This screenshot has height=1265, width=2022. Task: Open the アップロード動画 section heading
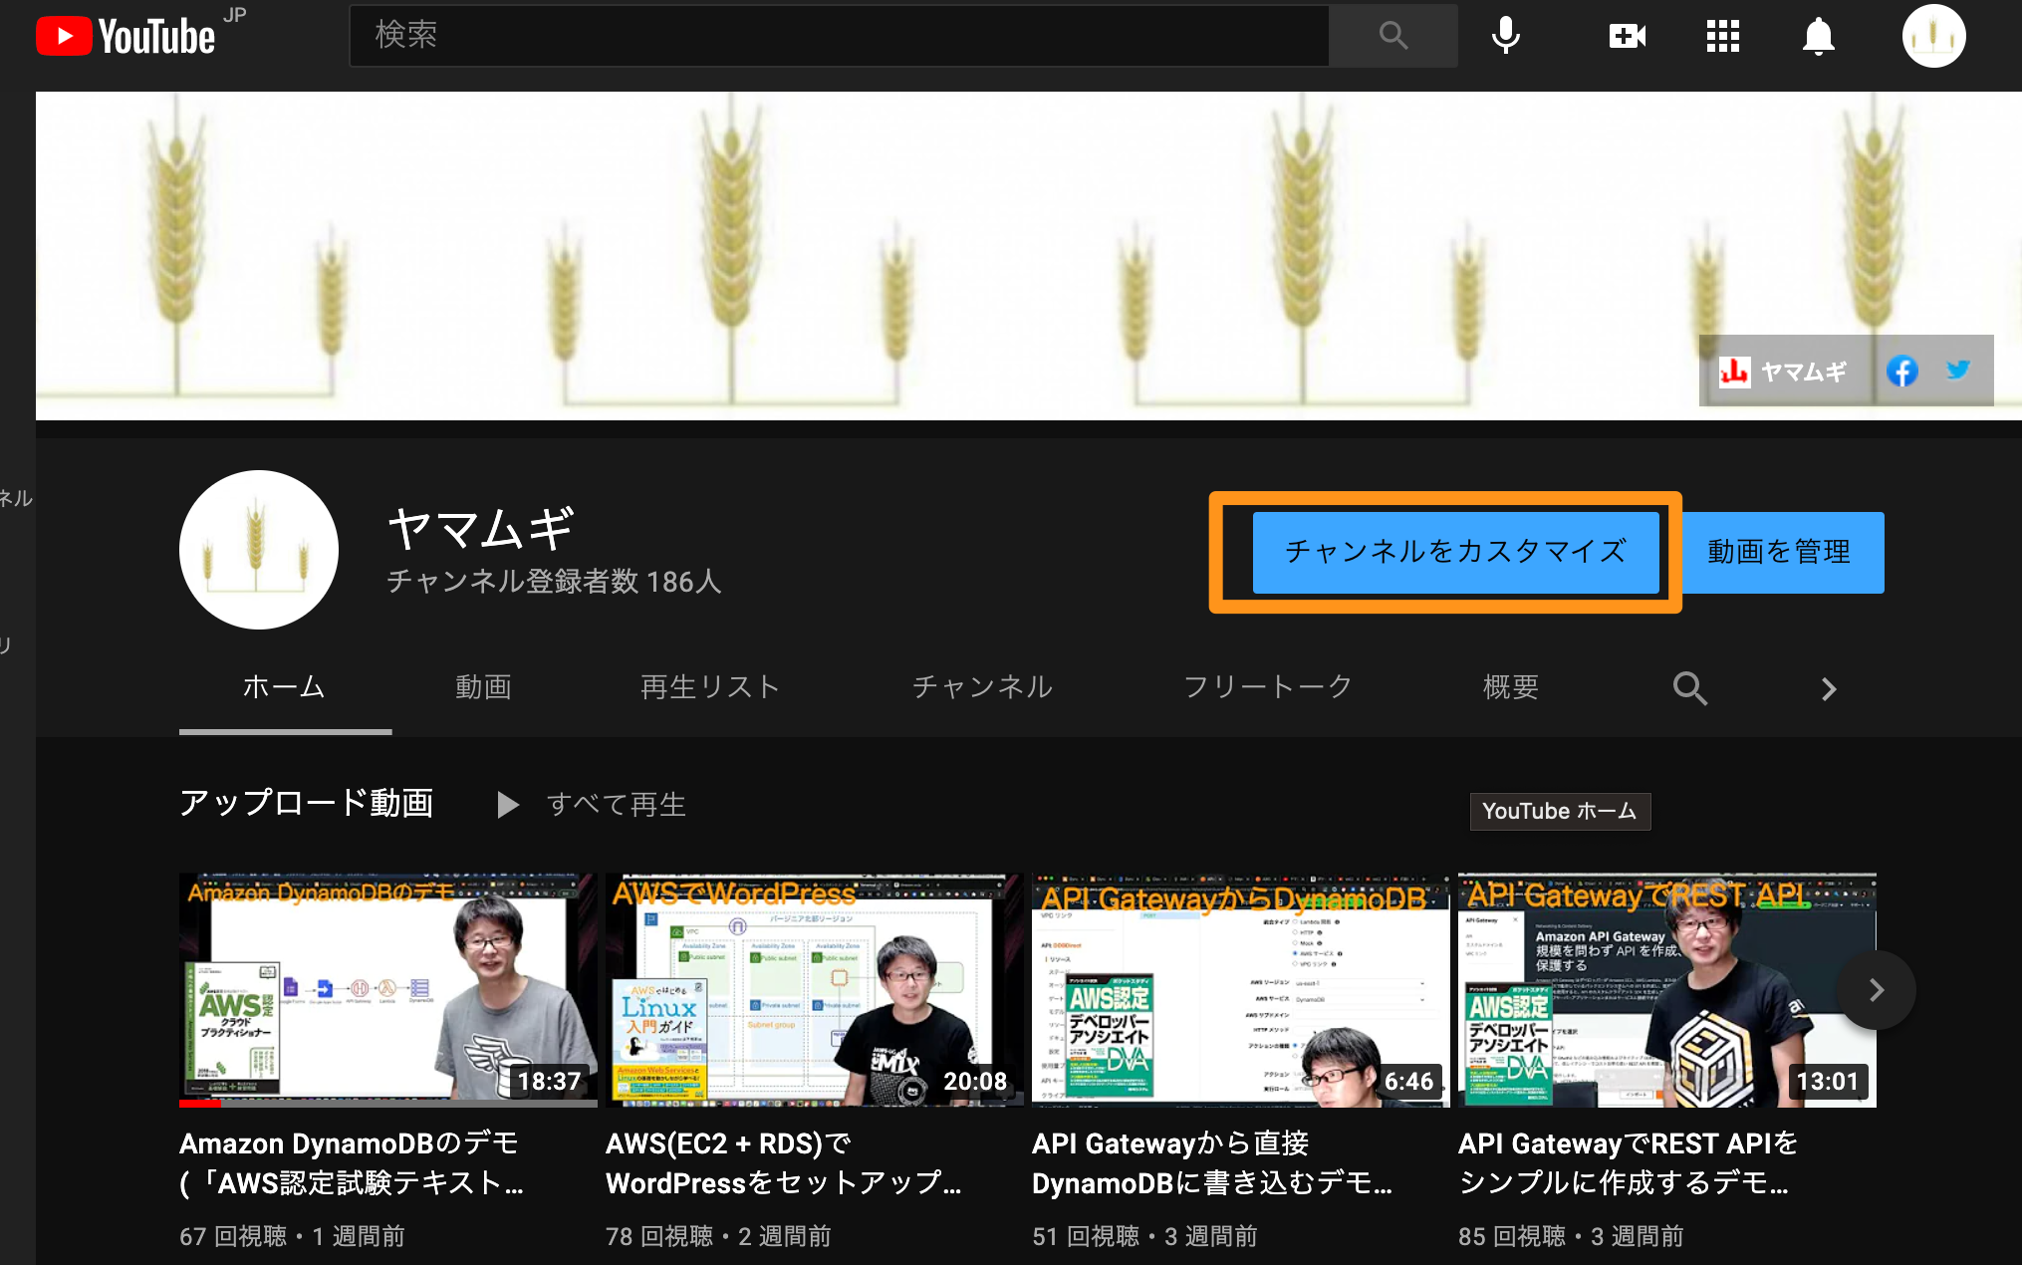click(307, 803)
